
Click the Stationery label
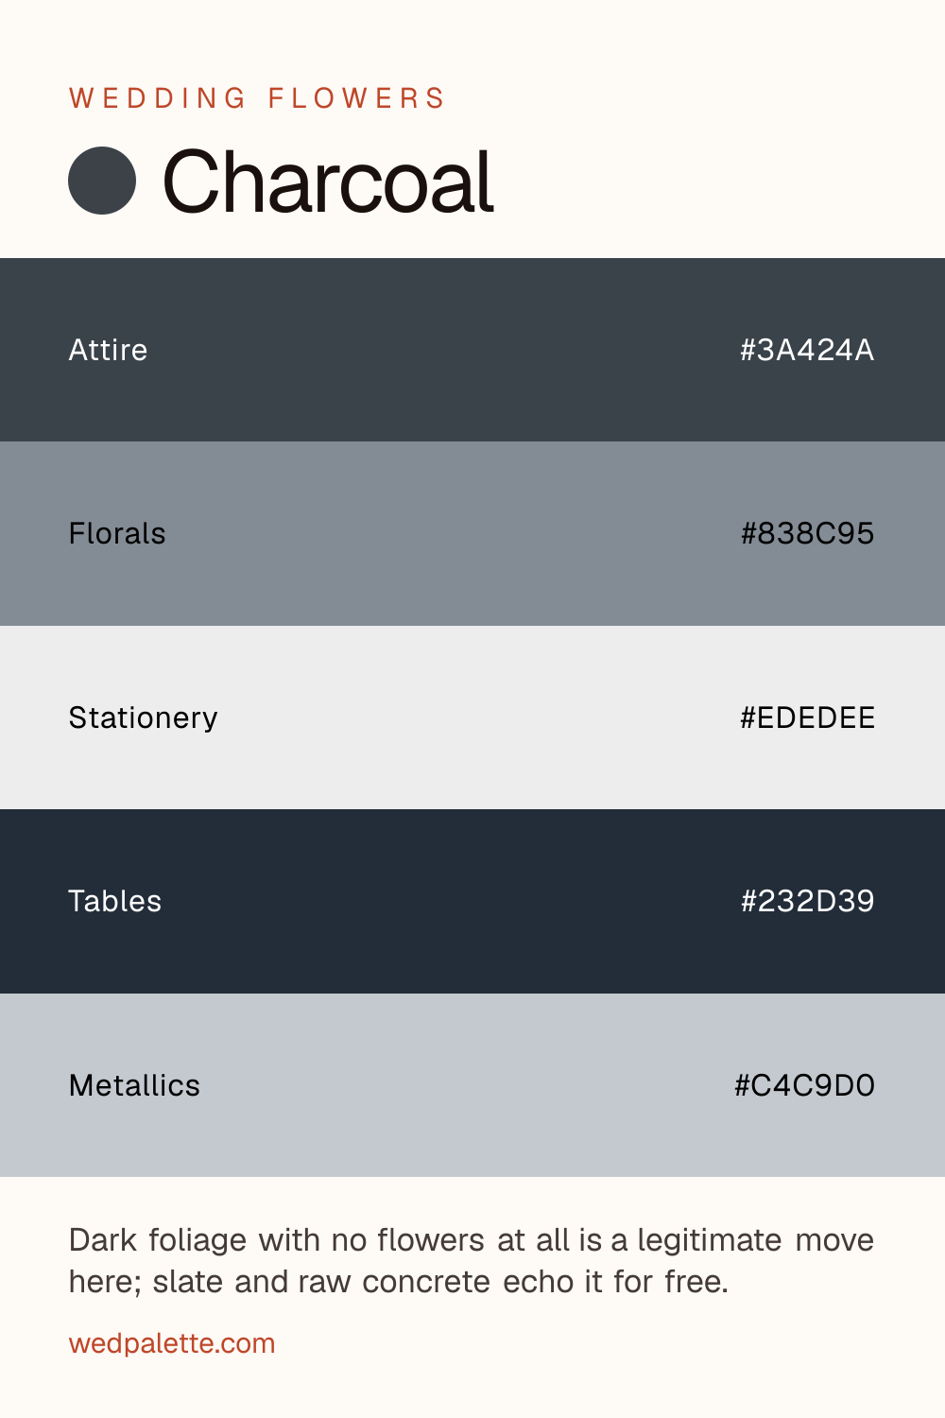pyautogui.click(x=143, y=718)
